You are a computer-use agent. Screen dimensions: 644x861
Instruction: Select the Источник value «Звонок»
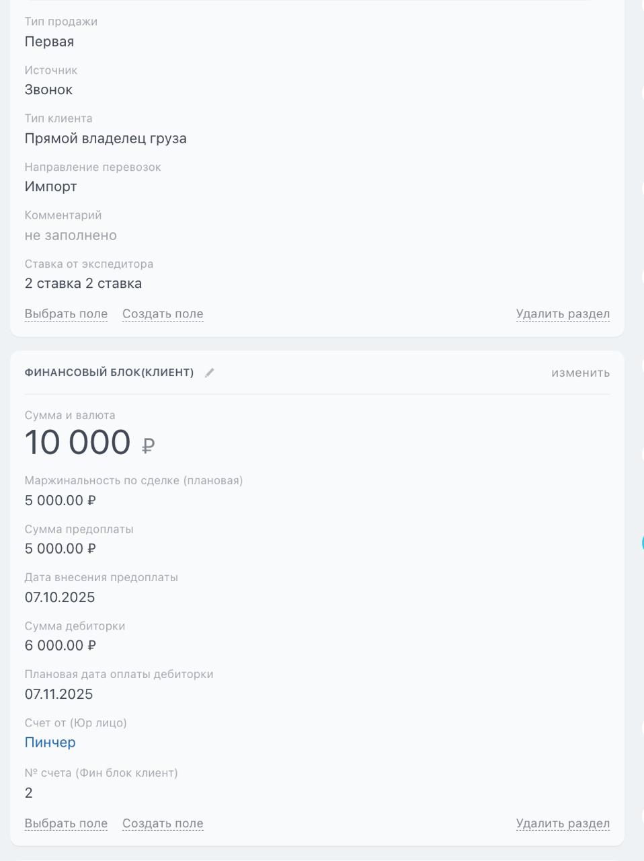tap(48, 90)
